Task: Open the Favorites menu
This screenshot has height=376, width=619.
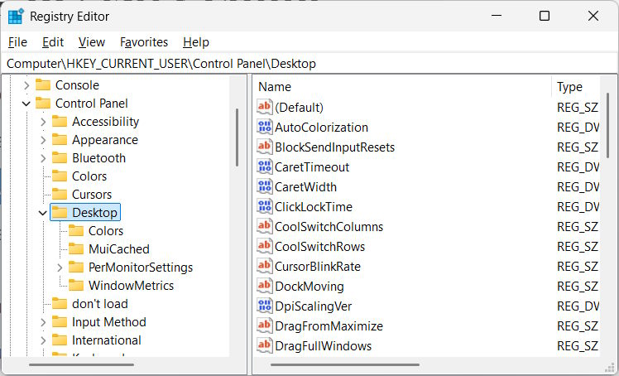Action: pos(144,42)
